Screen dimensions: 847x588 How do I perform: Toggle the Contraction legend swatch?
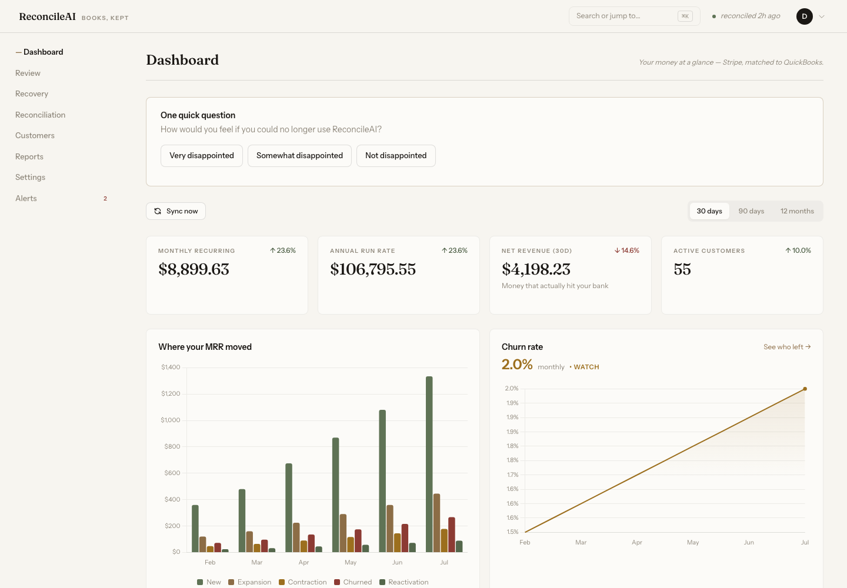click(282, 582)
